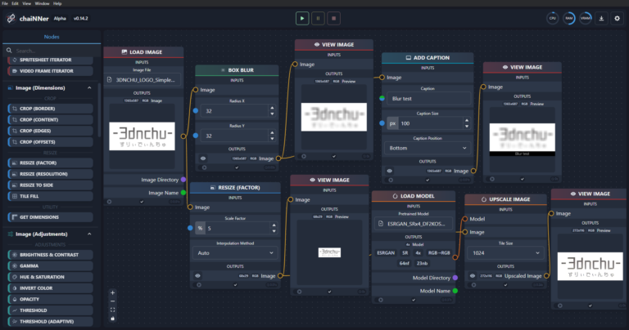629x330 pixels.
Task: Toggle Load Image node footer checkmark
Action: point(142,202)
